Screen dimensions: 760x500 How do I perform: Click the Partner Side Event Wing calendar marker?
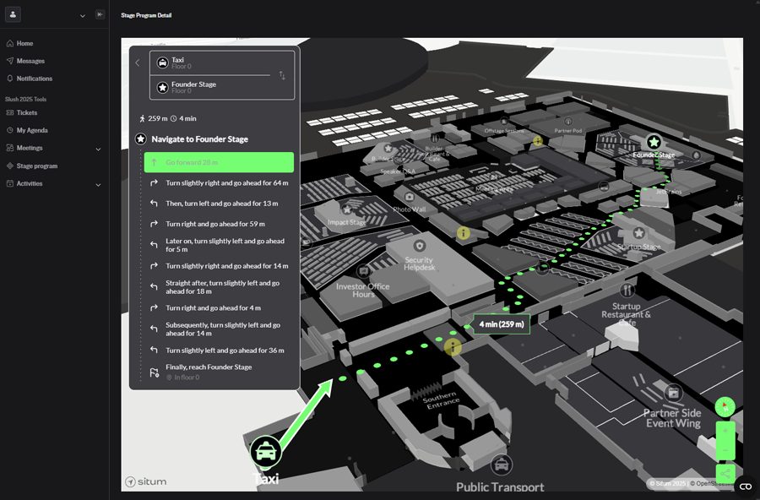673,393
